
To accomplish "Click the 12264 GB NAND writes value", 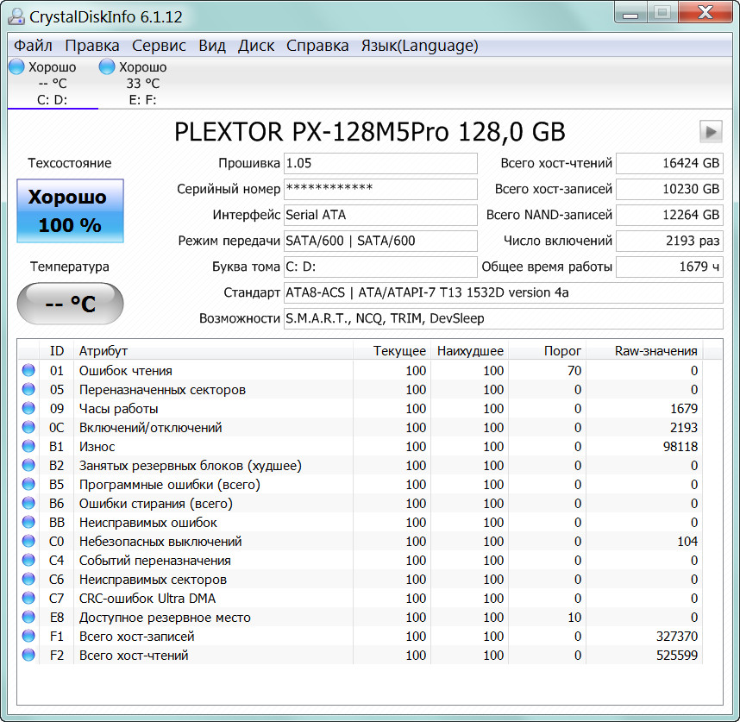I will click(x=669, y=215).
